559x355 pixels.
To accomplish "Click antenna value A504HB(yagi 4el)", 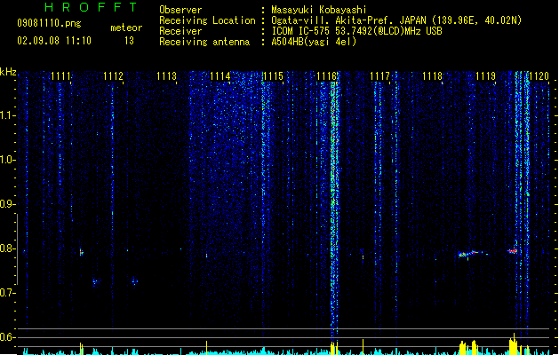I will coord(314,42).
